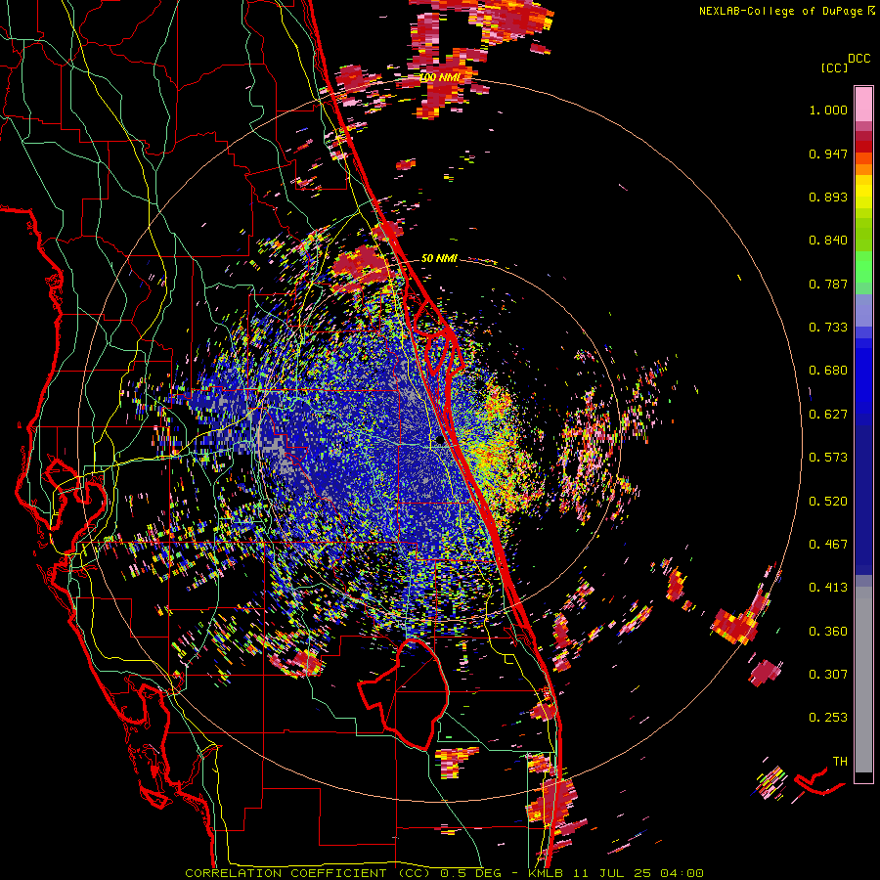This screenshot has width=880, height=880.
Task: Click the TH threshold label
Action: coord(840,762)
